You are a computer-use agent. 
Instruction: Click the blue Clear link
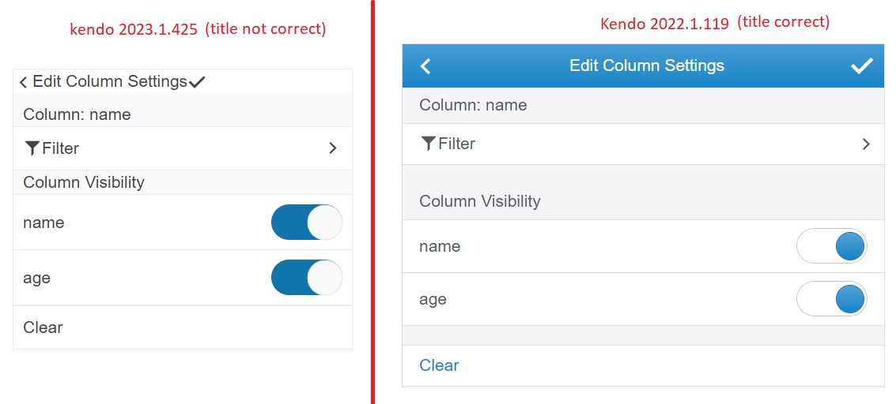(439, 365)
